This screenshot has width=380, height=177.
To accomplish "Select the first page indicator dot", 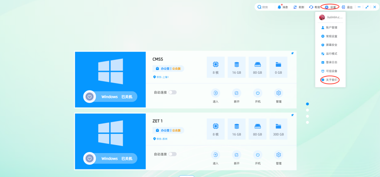I will click(308, 104).
